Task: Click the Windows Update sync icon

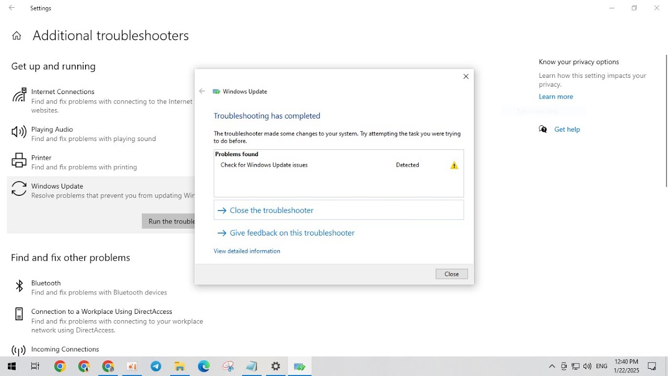Action: coord(19,189)
